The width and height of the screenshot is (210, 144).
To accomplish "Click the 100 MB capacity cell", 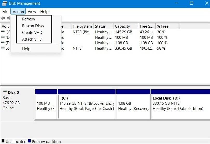I will (121, 37).
